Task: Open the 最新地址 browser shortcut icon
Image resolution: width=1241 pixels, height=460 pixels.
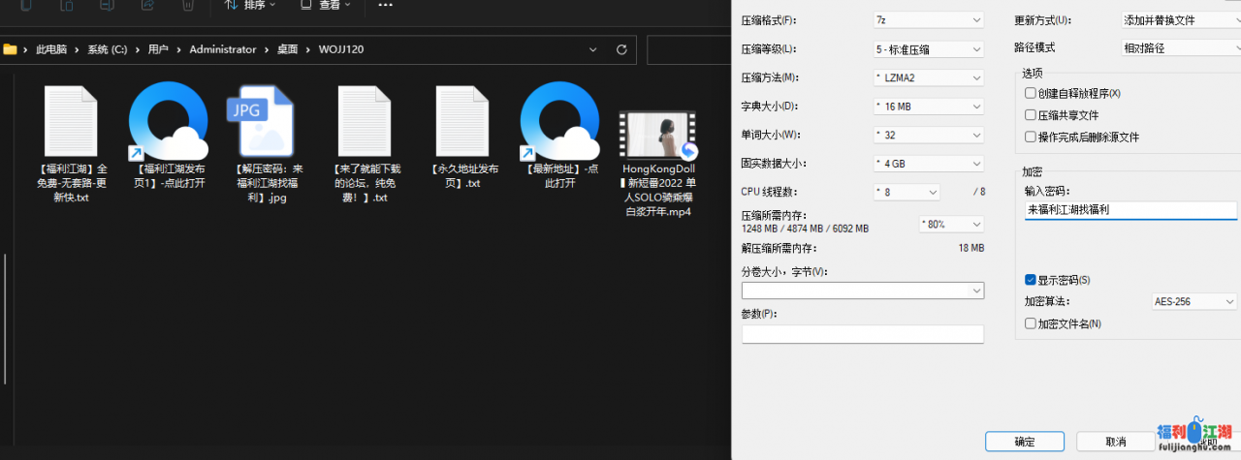Action: point(559,121)
